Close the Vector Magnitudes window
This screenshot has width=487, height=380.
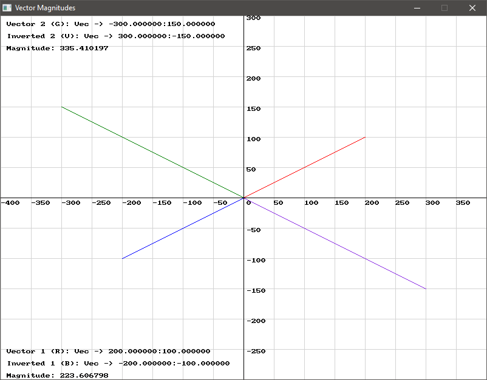click(472, 8)
